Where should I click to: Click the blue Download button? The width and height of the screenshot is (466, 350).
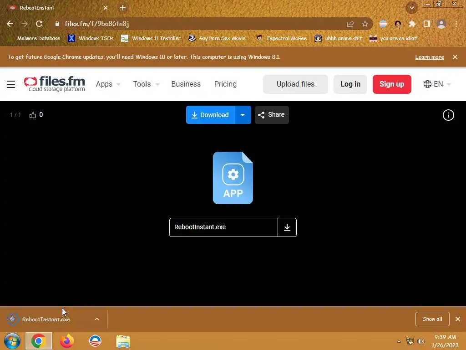(x=210, y=115)
